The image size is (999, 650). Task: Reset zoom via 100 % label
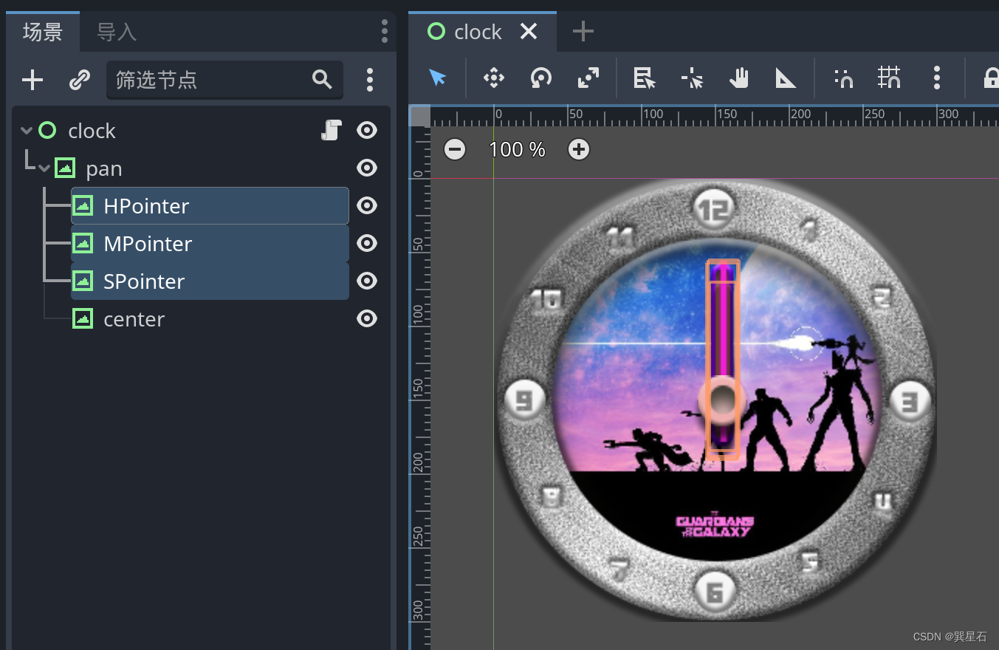pyautogui.click(x=517, y=150)
